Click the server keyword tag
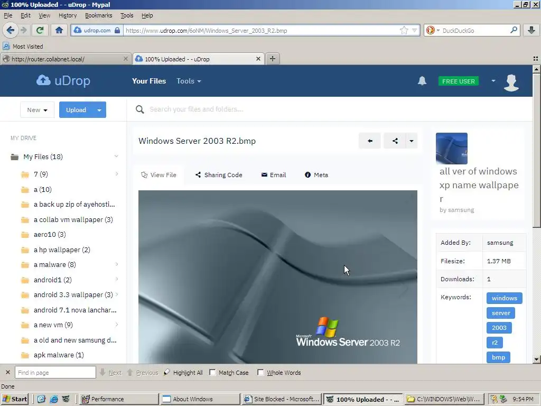This screenshot has height=406, width=541. 501,313
